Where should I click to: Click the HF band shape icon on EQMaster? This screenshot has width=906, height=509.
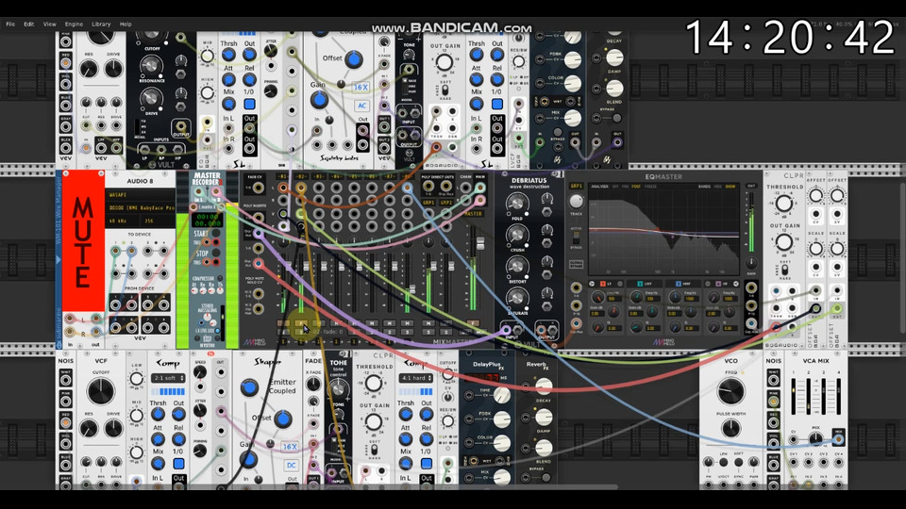[735, 284]
